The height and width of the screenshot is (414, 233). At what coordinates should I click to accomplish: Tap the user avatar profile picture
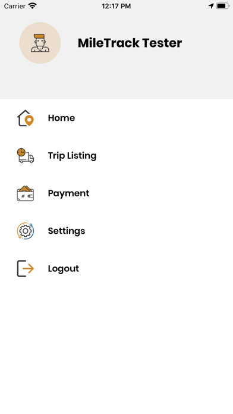(40, 43)
